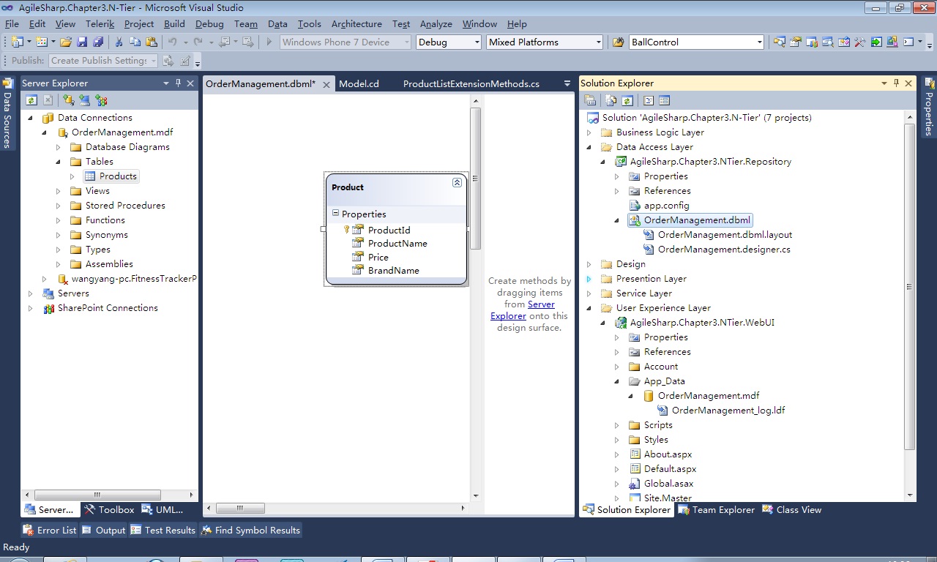This screenshot has height=562, width=937.
Task: Open the Build menu
Action: pyautogui.click(x=174, y=23)
